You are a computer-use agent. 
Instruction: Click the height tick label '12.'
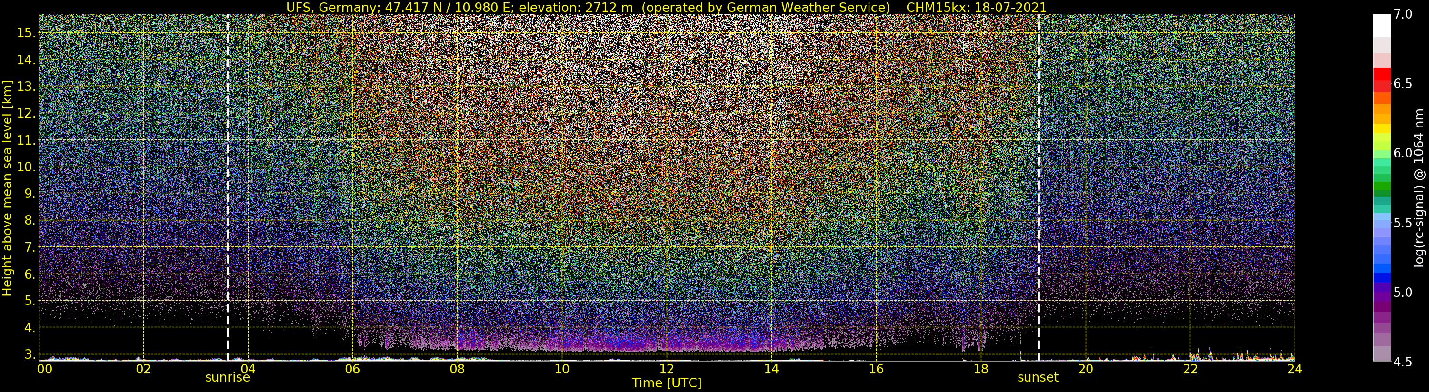(x=26, y=113)
